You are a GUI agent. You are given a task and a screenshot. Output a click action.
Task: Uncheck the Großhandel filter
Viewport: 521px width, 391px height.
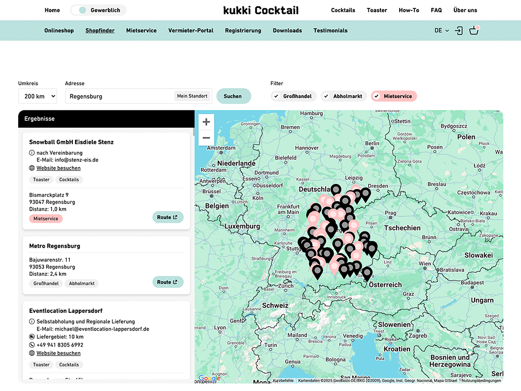tap(293, 96)
